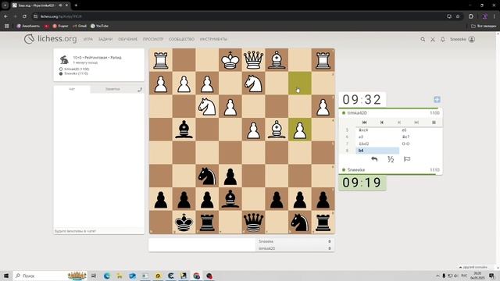The width and height of the screenshot is (500, 281).
Task: Open the ИГРА menu
Action: point(88,39)
